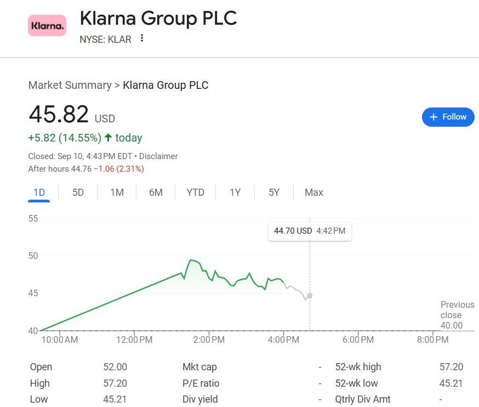
Task: Click the Market Summary breadcrumb link
Action: [70, 85]
